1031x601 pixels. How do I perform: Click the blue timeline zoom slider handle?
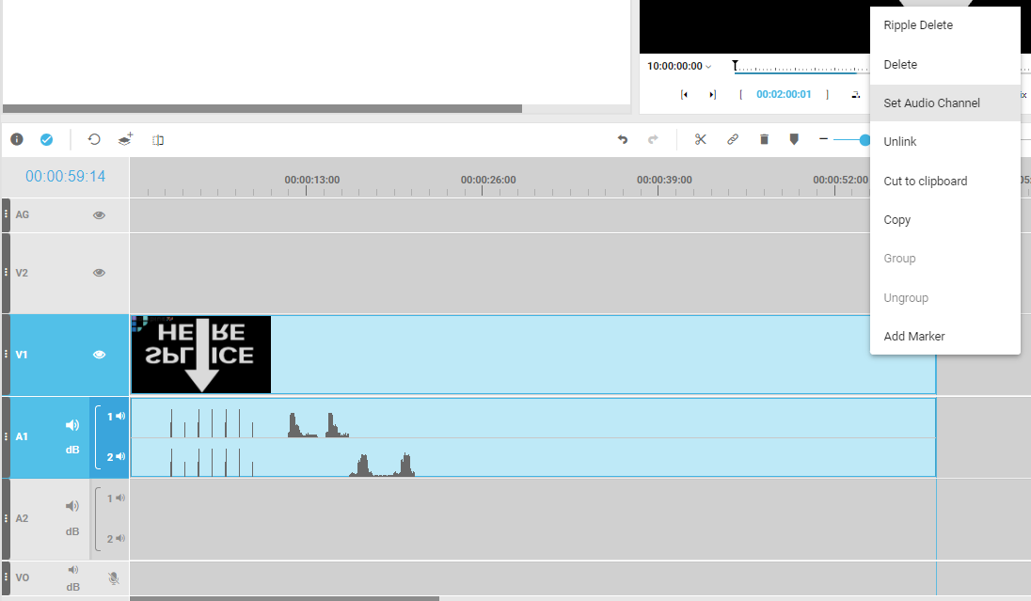pos(864,139)
